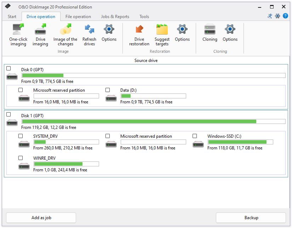This screenshot has width=292, height=228.
Task: Open Image of the changes
Action: 65,29
